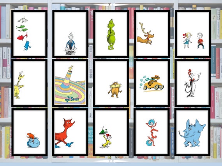This screenshot has width=222, height=166.
Task: Select the yellow Sneetch with star card
Action: coord(30,83)
